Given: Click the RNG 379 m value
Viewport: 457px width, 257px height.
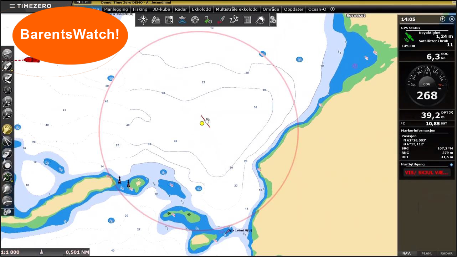Looking at the screenshot, I should pyautogui.click(x=447, y=153).
